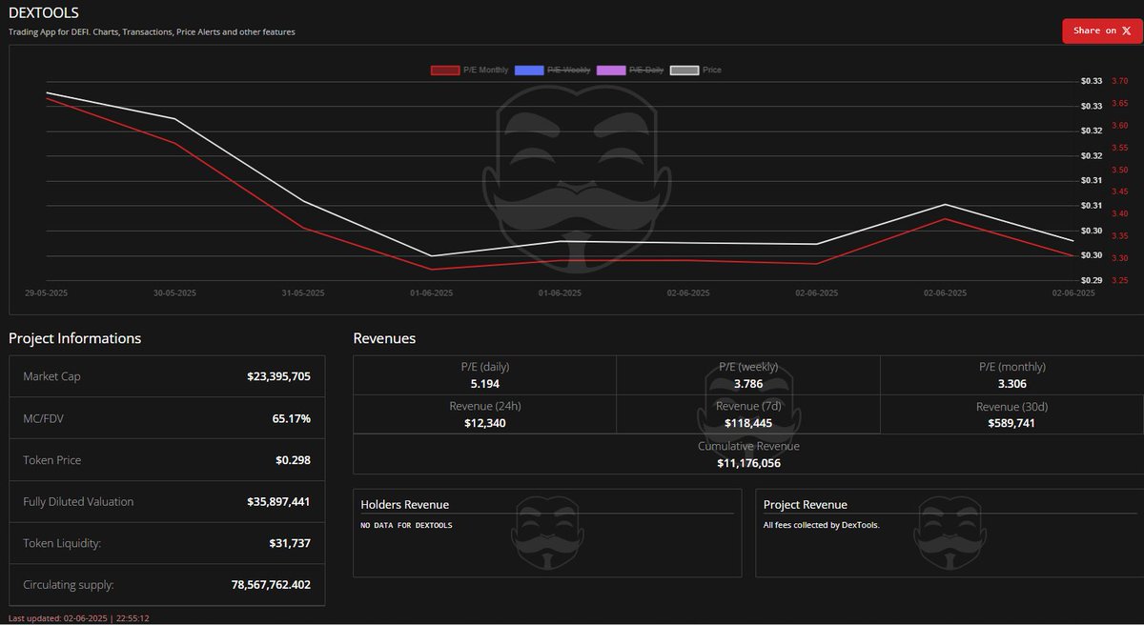The image size is (1144, 625).
Task: Click the Holders Revenue heading
Action: [x=404, y=505]
